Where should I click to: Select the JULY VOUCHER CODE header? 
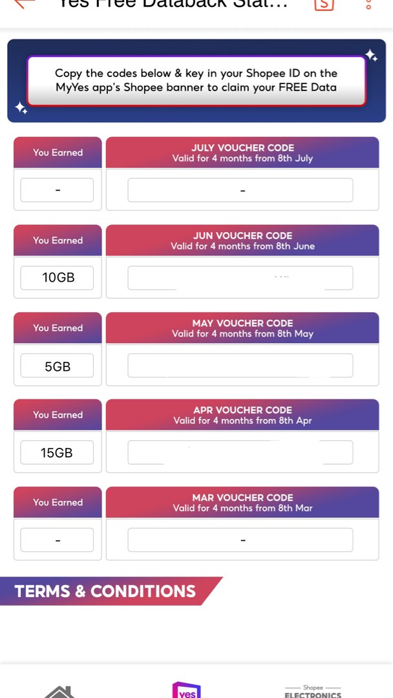242,153
